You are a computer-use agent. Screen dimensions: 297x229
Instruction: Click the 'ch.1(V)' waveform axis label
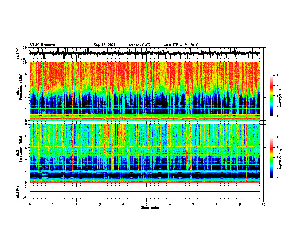[x=18, y=53]
